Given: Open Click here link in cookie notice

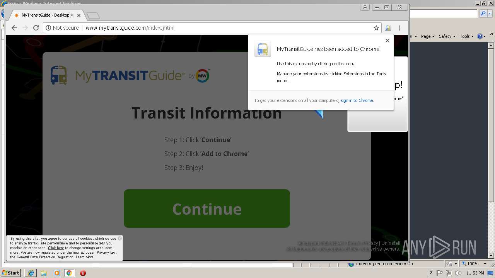Looking at the screenshot, I should point(56,248).
